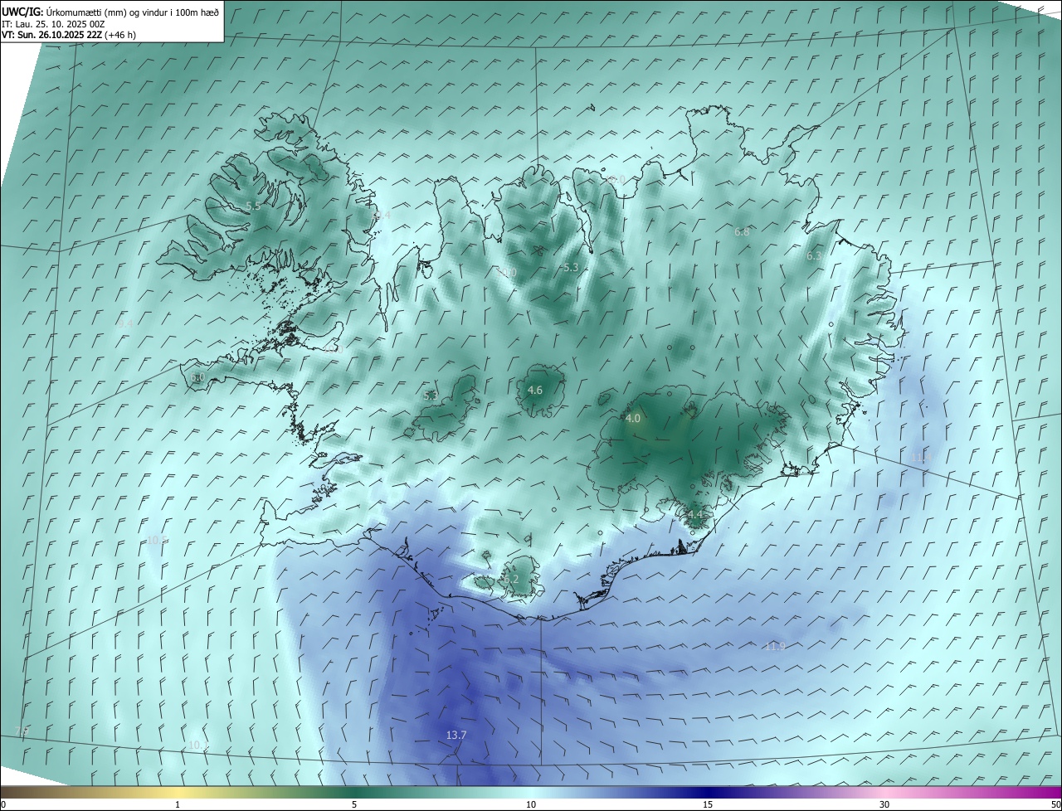
Task: Click the colorbar tick label 50
Action: tap(1055, 804)
